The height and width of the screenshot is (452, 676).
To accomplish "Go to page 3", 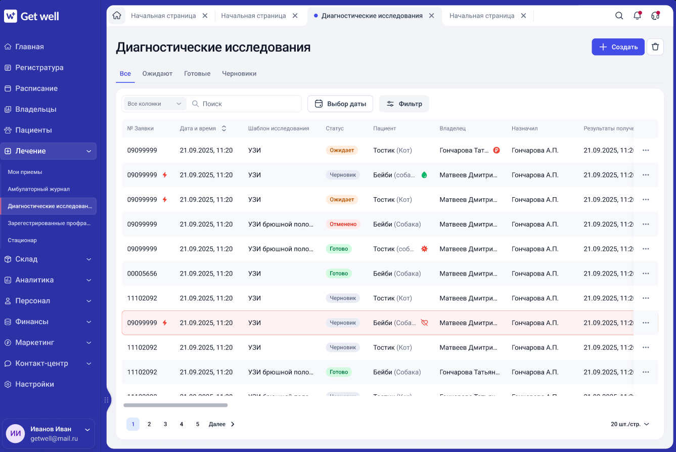I will 165,424.
